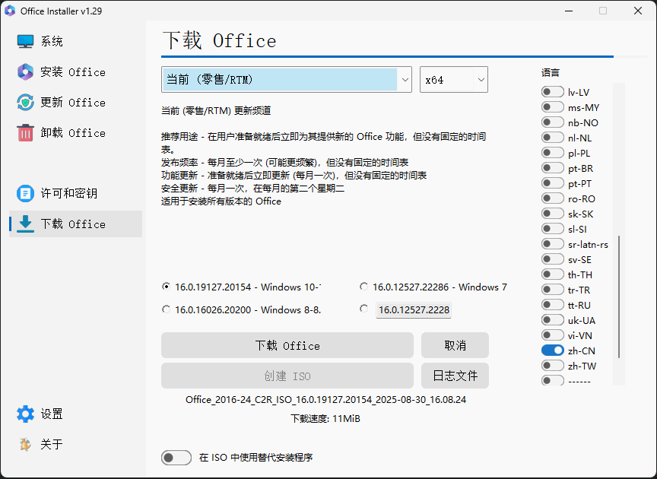
Task: Select the 卸载 Office trash icon
Action: point(24,132)
